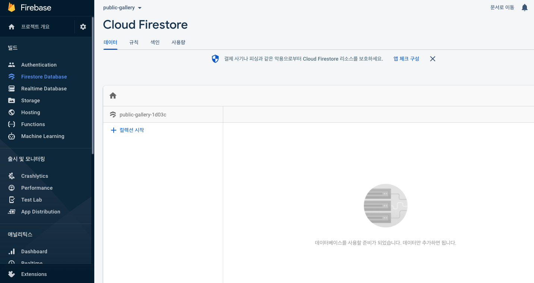Image resolution: width=534 pixels, height=283 pixels.
Task: Click the sidebar vertical scrollbar
Action: (x=93, y=86)
